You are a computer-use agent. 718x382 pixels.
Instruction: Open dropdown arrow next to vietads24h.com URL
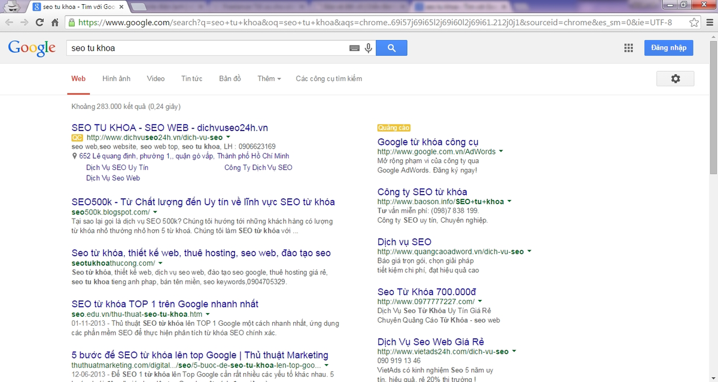514,351
